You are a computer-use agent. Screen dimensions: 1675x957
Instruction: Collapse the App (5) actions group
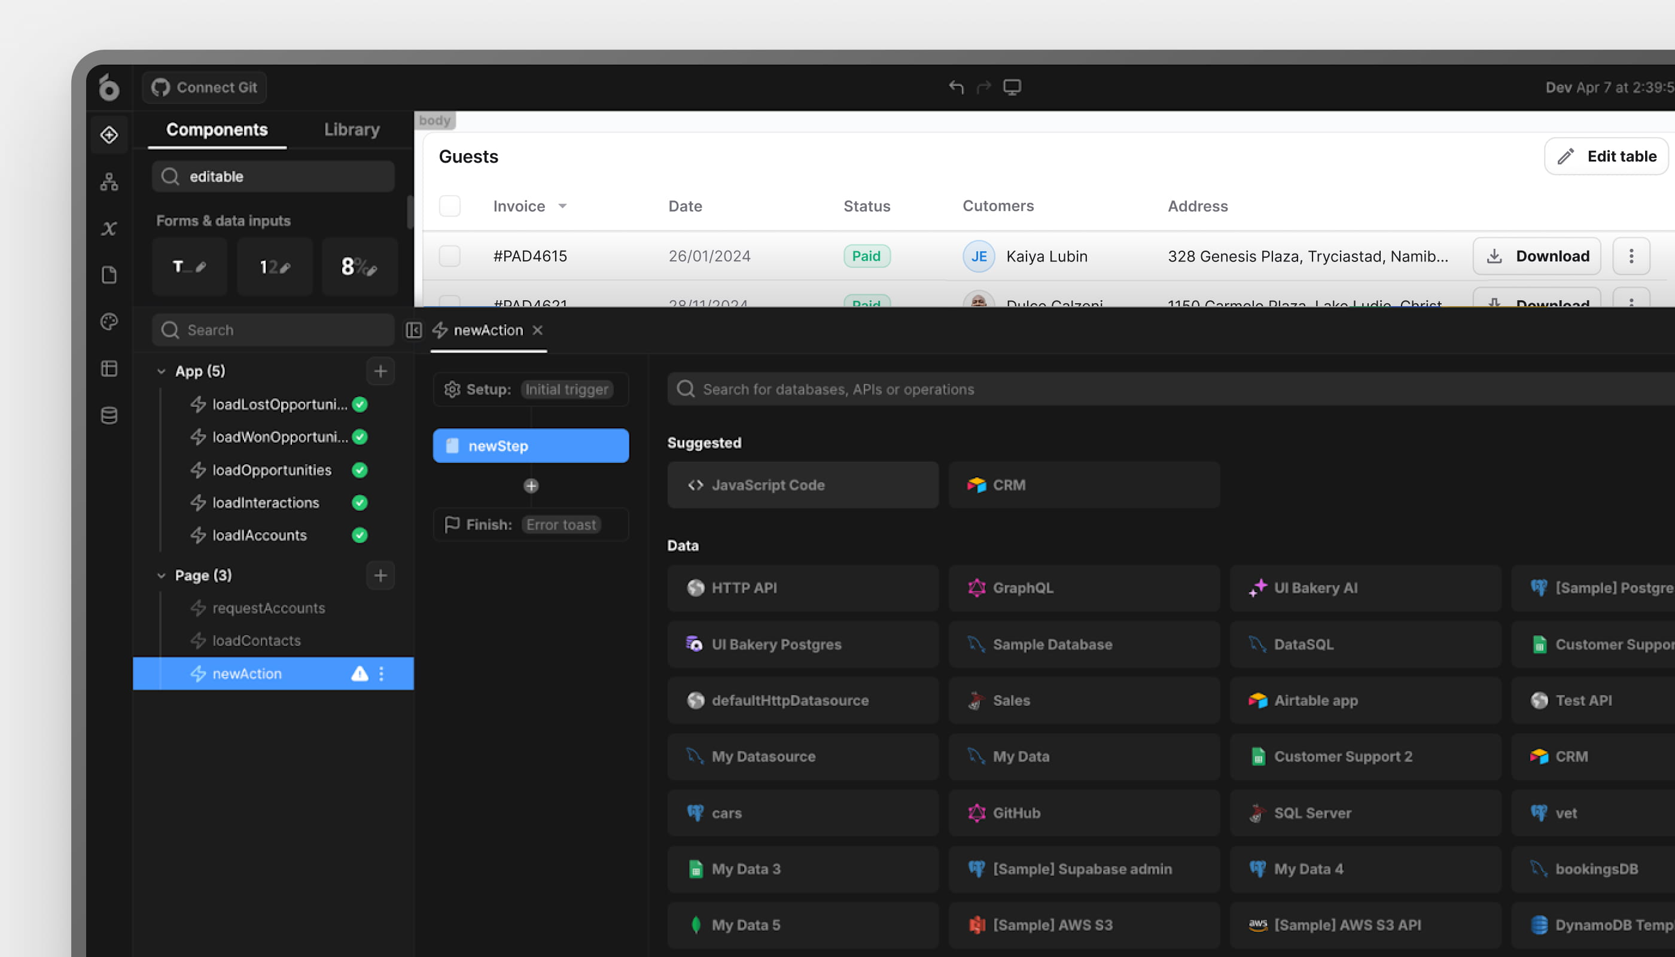(x=161, y=371)
